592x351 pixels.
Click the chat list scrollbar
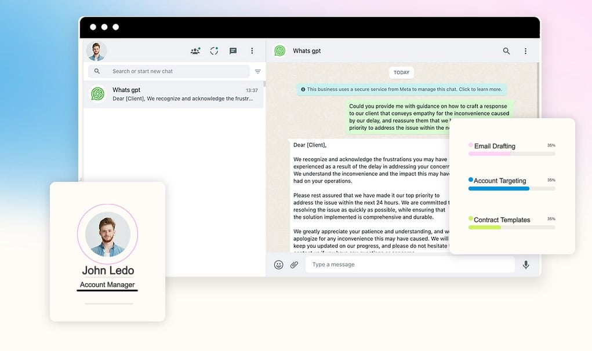click(x=264, y=84)
